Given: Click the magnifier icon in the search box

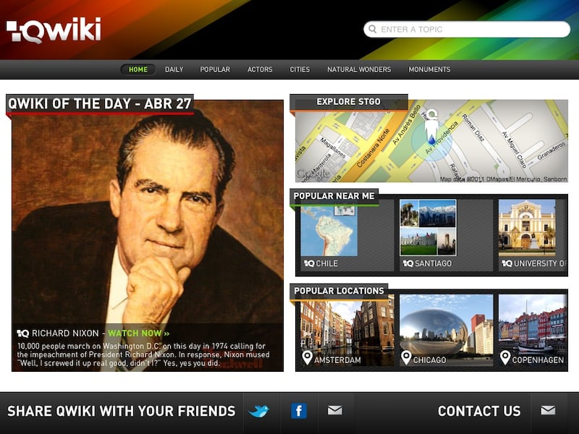Looking at the screenshot, I should pos(373,29).
